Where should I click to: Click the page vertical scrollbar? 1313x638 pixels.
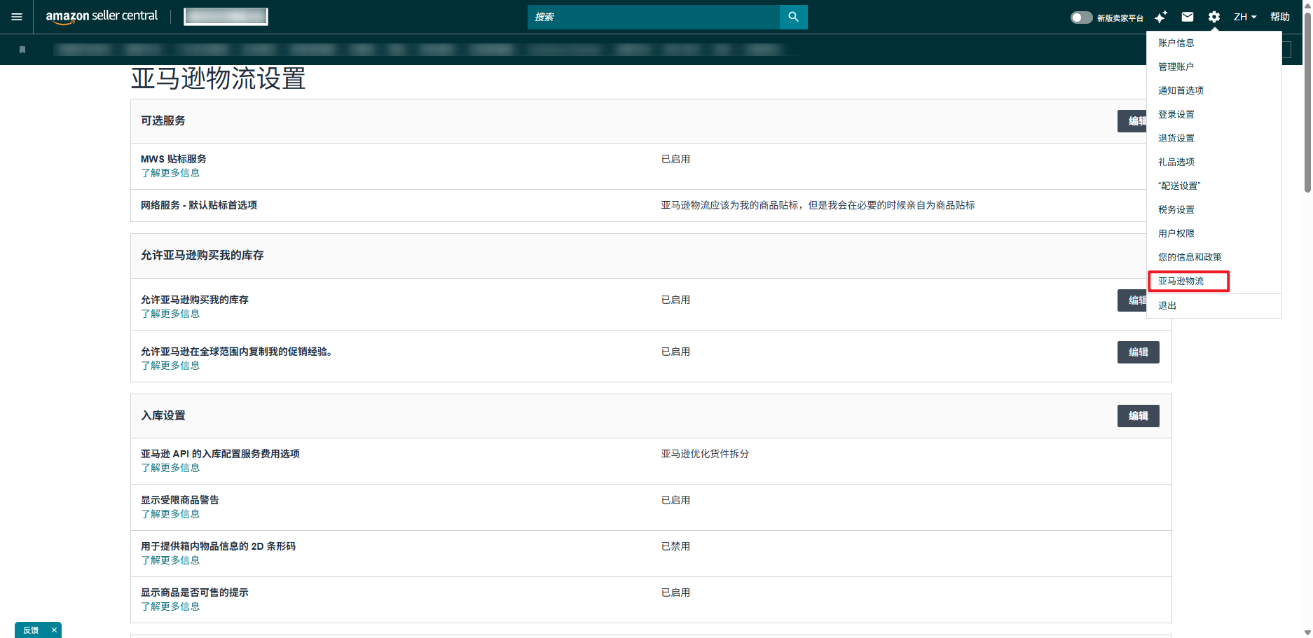[x=1307, y=105]
